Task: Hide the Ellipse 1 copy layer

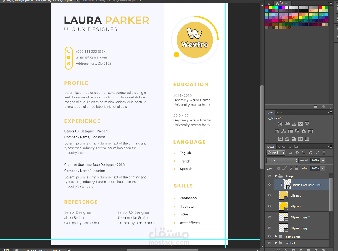Action: point(269,228)
